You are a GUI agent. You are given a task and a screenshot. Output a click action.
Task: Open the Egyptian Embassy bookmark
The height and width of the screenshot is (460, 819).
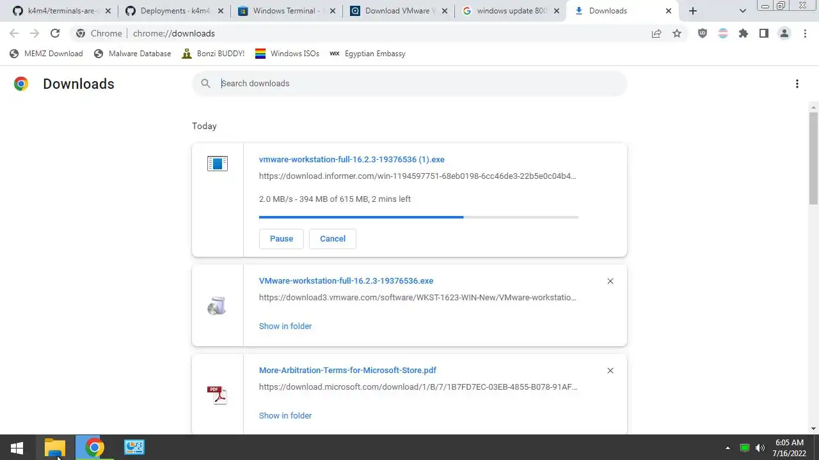pyautogui.click(x=367, y=54)
